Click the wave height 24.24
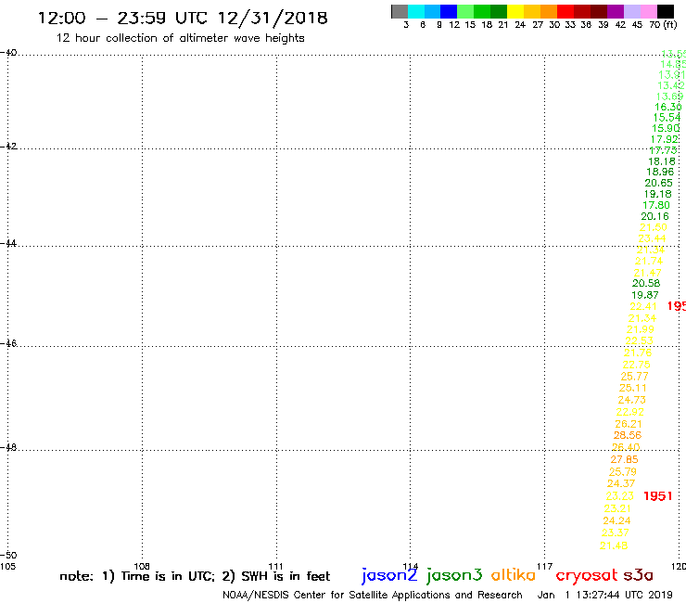The height and width of the screenshot is (603, 686). click(x=616, y=520)
